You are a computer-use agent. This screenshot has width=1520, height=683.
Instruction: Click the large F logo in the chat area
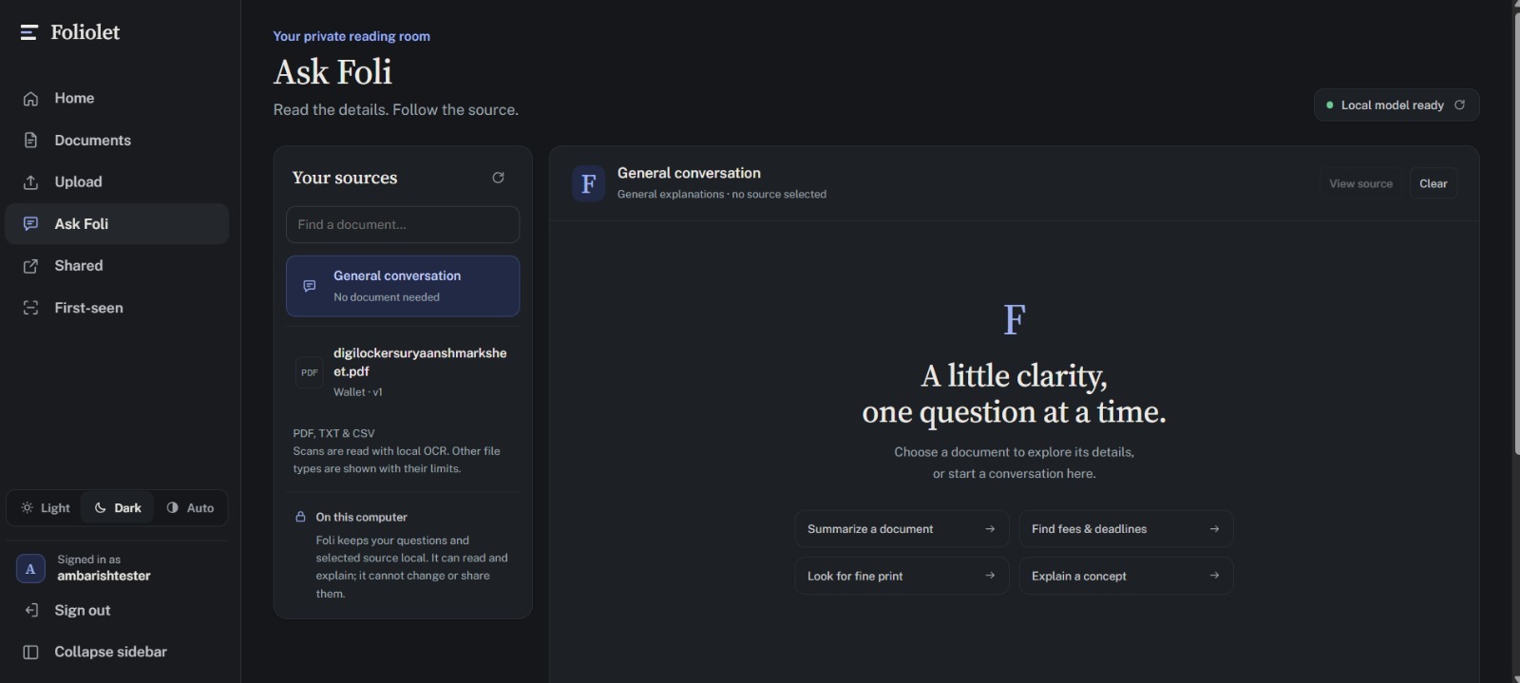click(1015, 319)
